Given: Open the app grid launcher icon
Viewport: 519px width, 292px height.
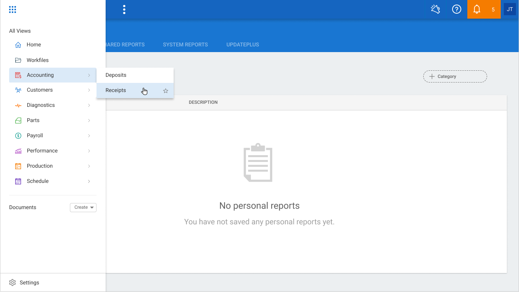Looking at the screenshot, I should [x=13, y=10].
